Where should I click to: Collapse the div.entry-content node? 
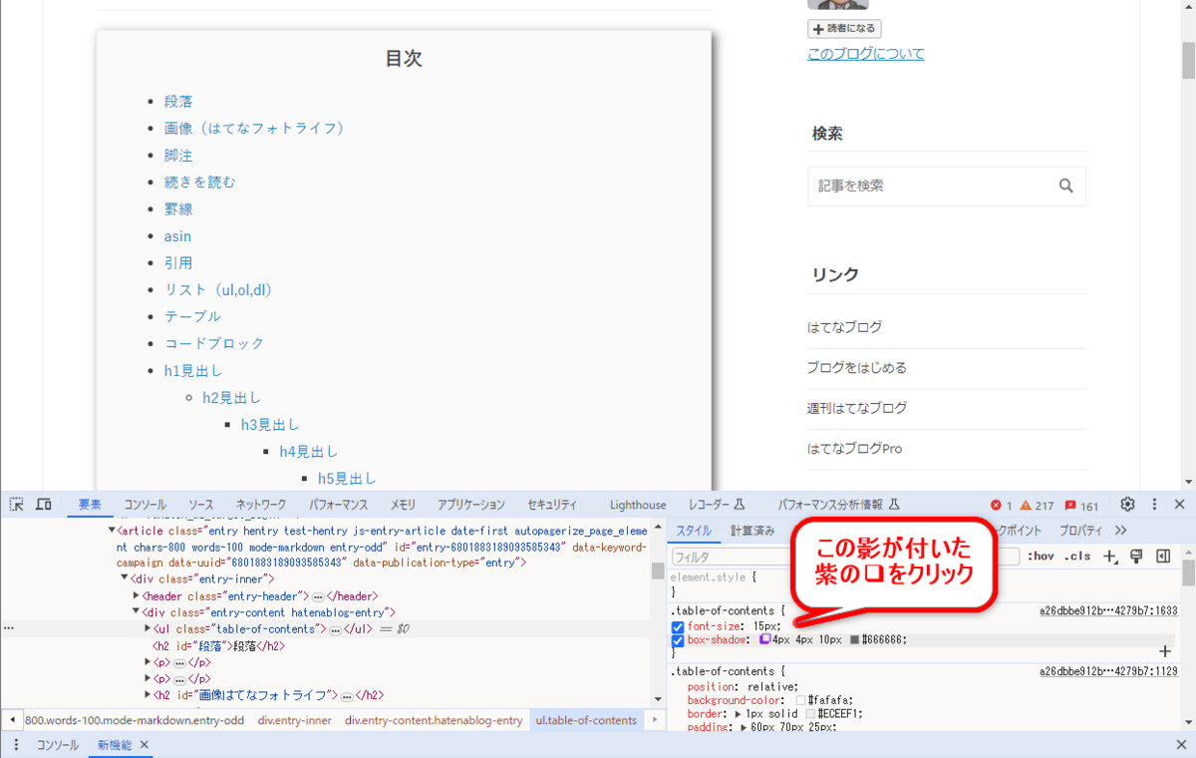tap(137, 612)
